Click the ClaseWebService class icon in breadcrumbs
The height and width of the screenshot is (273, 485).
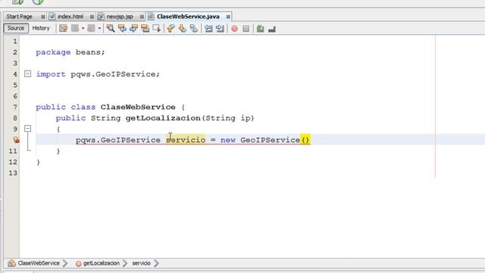click(x=12, y=263)
